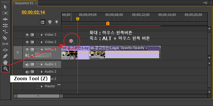Click left handle of zoom scrollbar

15,96
